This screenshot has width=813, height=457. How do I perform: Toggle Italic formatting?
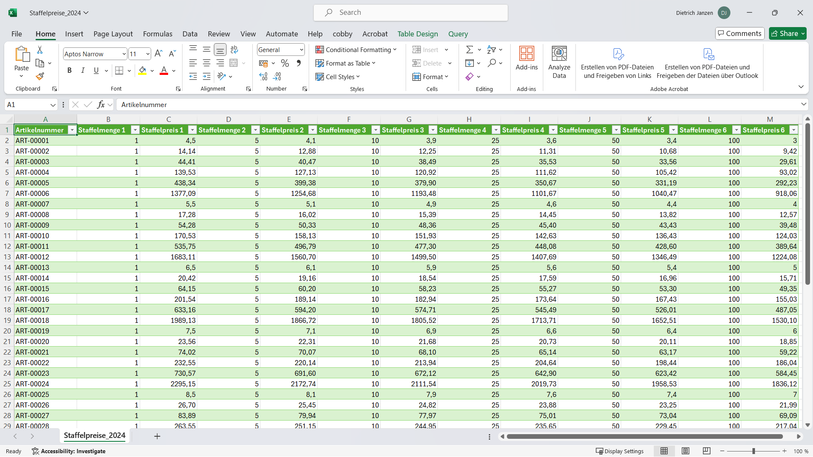(83, 71)
